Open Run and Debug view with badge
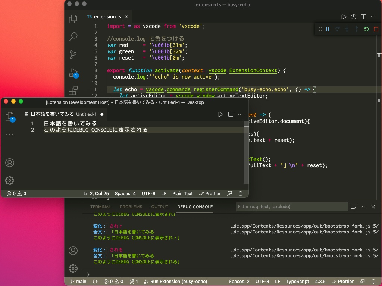This screenshot has height=286, width=382. click(73, 73)
